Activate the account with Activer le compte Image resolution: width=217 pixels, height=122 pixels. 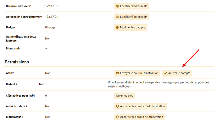177,73
